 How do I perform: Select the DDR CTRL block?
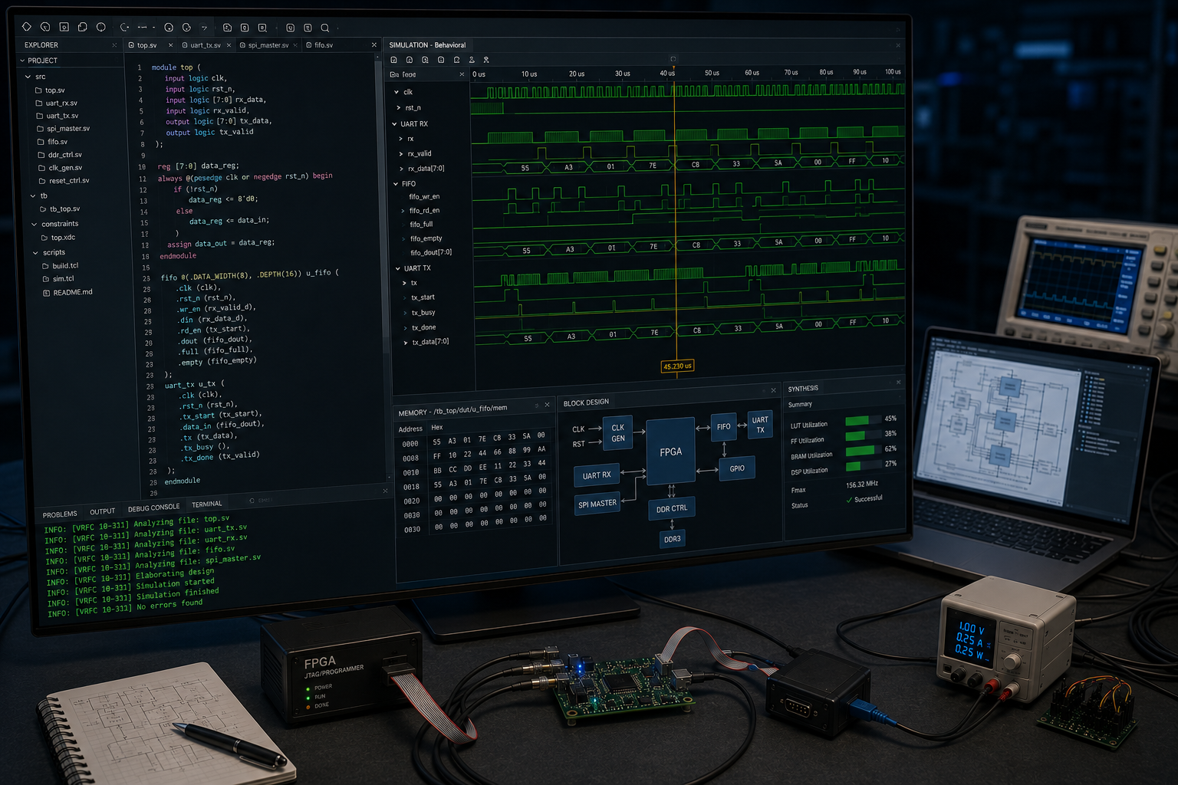[x=672, y=508]
